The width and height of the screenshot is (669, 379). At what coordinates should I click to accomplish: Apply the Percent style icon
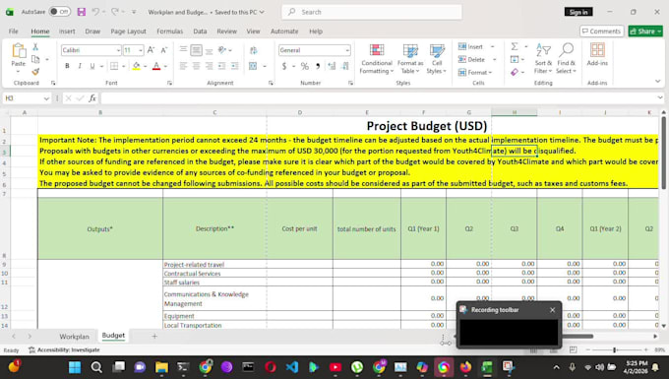coord(305,66)
